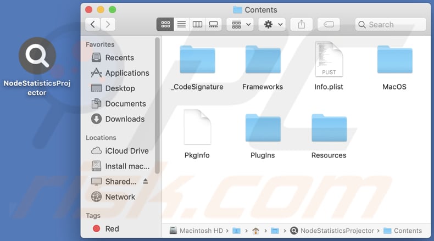Screen dimensions: 434x241
Task: Open Applications in the sidebar
Action: [120, 73]
